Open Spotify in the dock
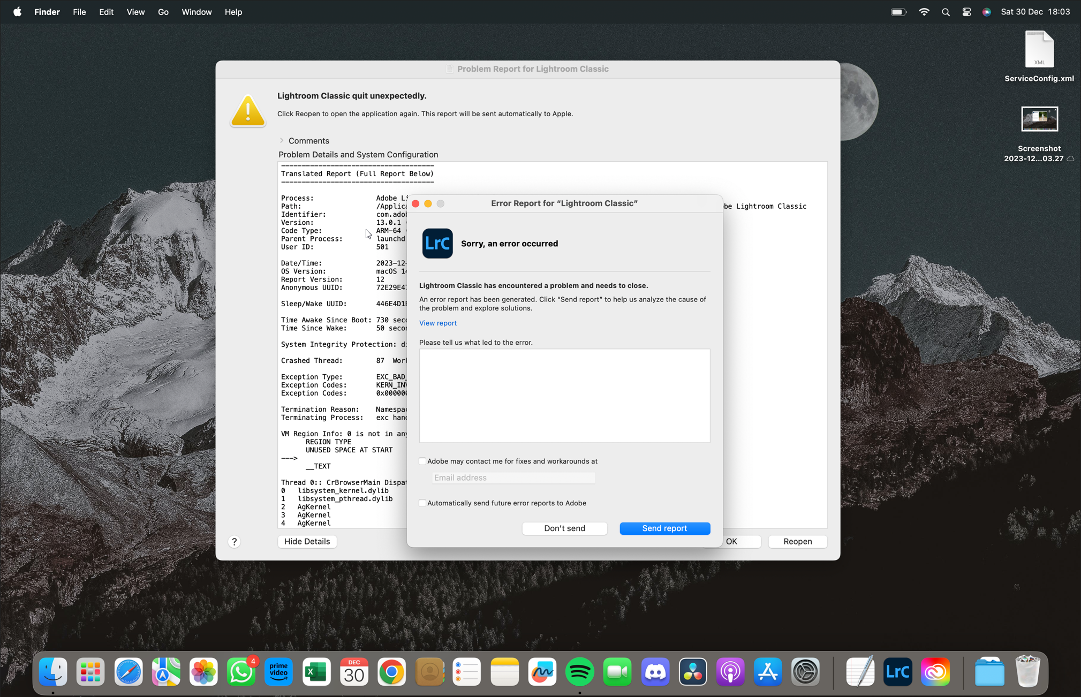Screen dimensions: 1081x697 click(579, 672)
